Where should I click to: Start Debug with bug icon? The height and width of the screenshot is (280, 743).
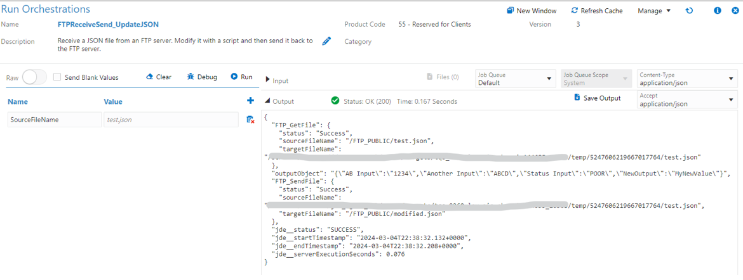click(x=202, y=77)
